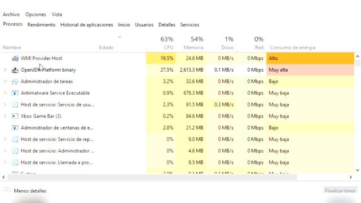Screen dimensions: 361x203
Task: Switch to the Servicios tab
Action: pos(190,25)
